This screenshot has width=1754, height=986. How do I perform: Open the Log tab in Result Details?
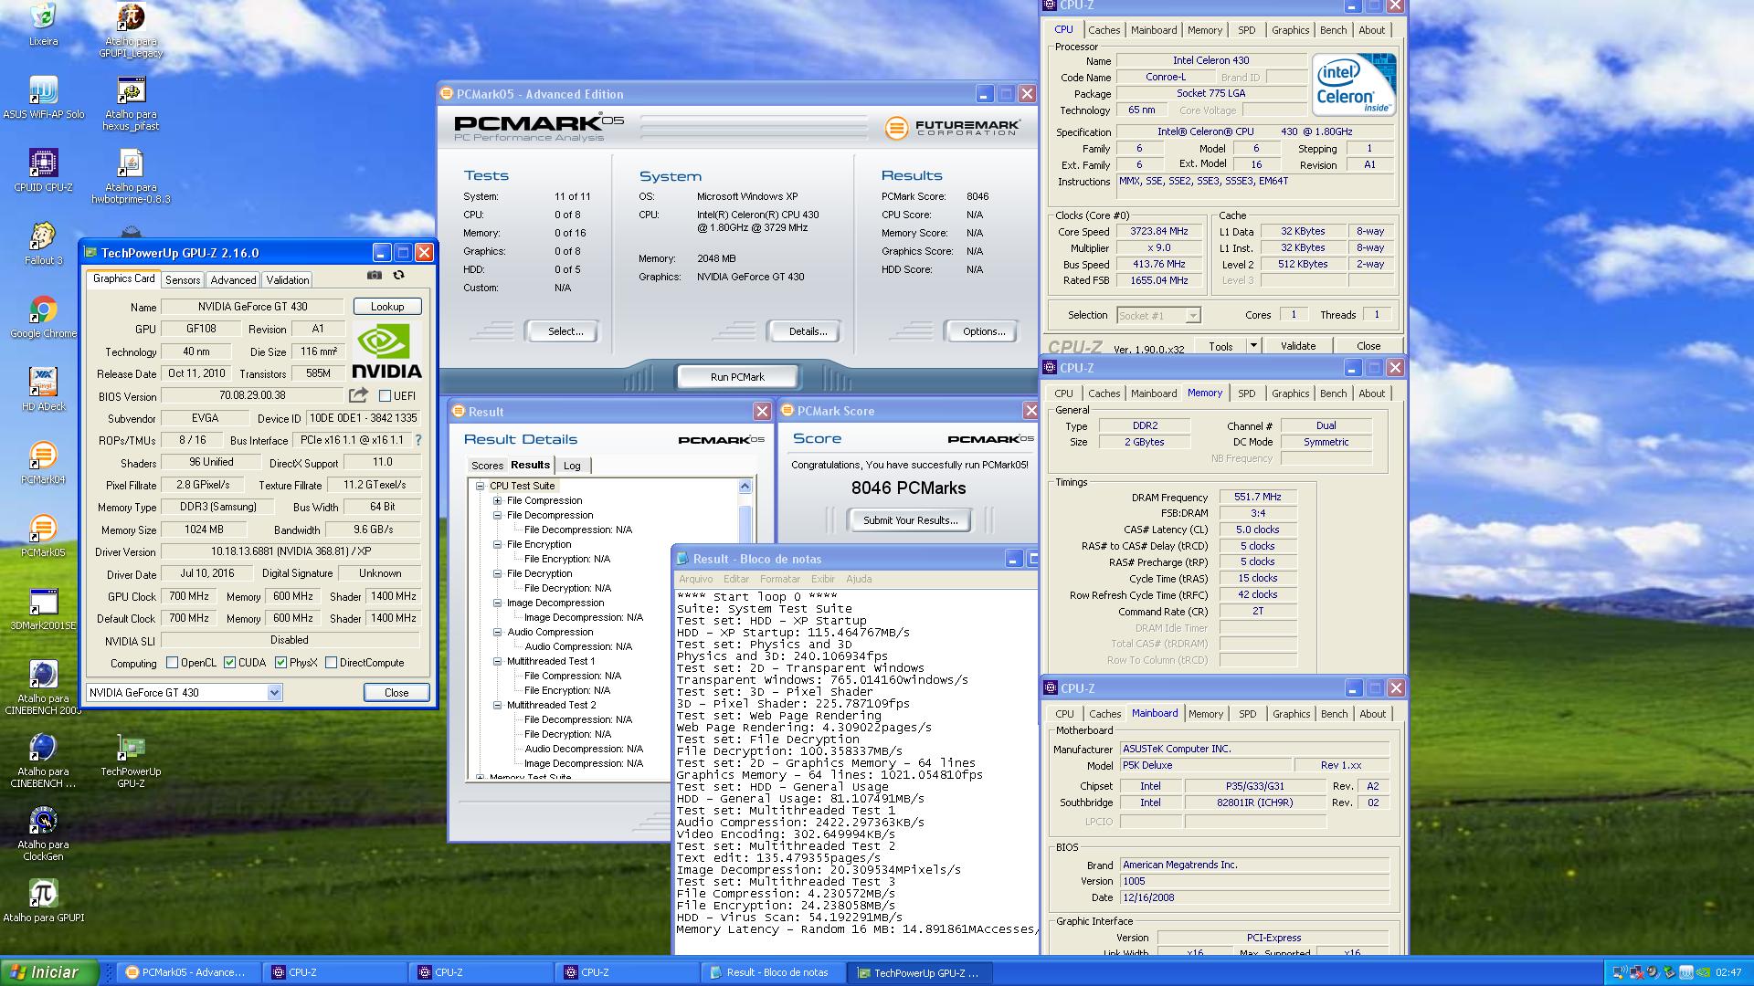[x=572, y=466]
